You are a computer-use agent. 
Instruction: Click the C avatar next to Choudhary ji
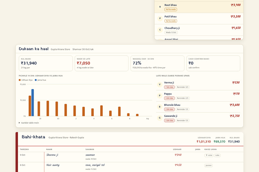[160, 30]
